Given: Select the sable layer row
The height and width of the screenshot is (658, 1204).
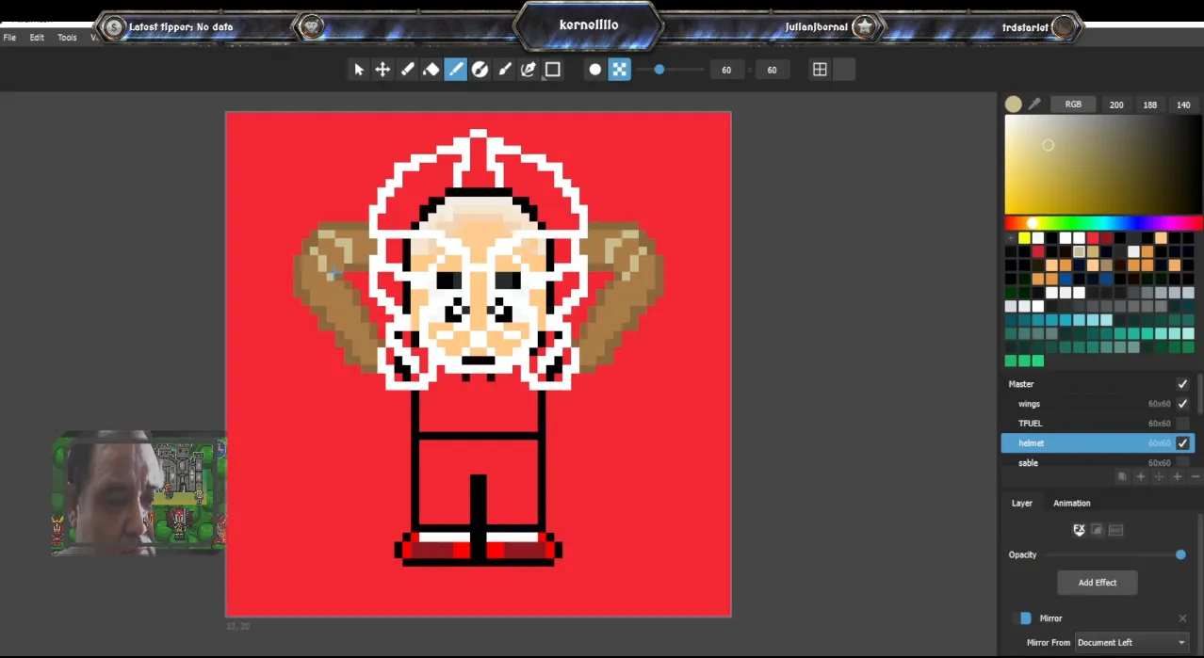Looking at the screenshot, I should (x=1098, y=462).
